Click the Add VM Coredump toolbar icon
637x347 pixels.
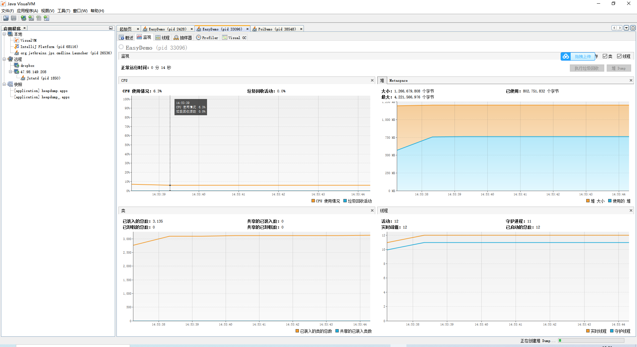39,18
